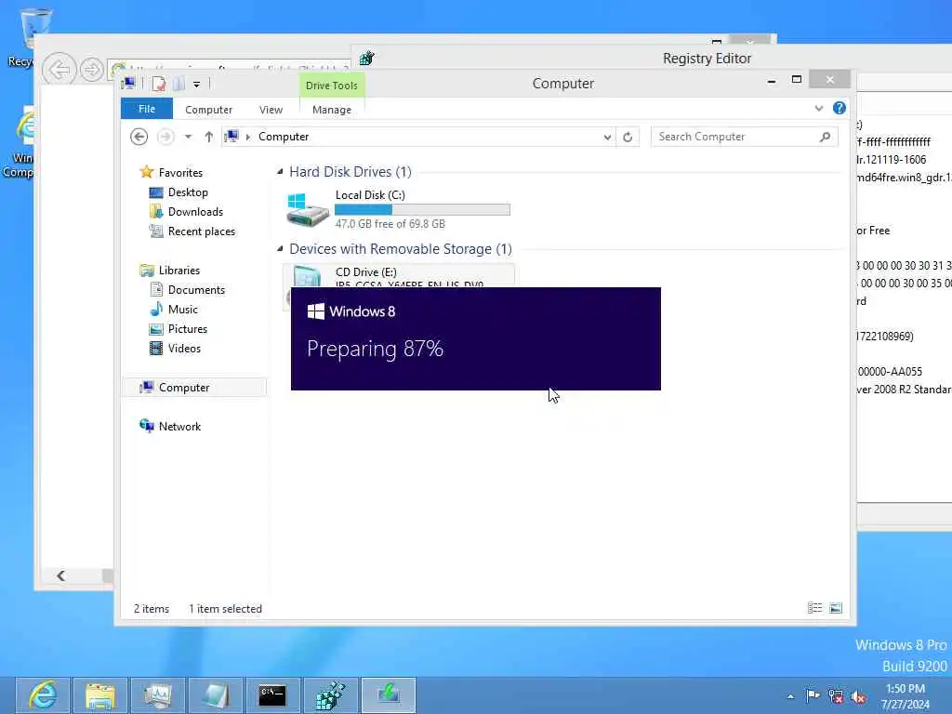Open the Manage ribbon tab
Screen dimensions: 952x714
point(332,110)
